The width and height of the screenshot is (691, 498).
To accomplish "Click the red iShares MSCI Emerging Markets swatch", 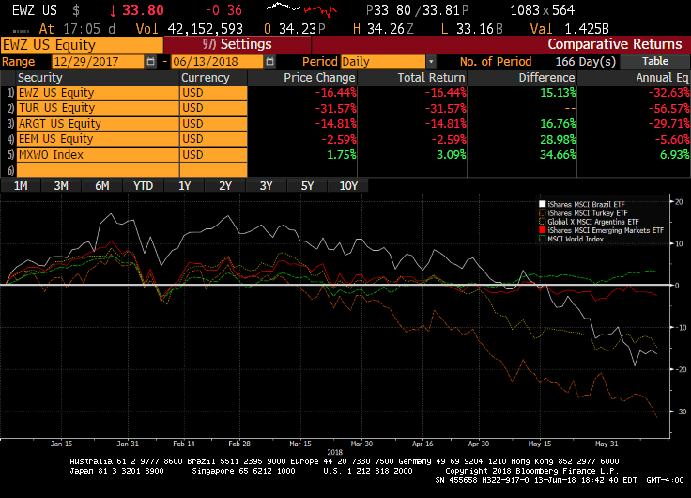I will pos(543,230).
